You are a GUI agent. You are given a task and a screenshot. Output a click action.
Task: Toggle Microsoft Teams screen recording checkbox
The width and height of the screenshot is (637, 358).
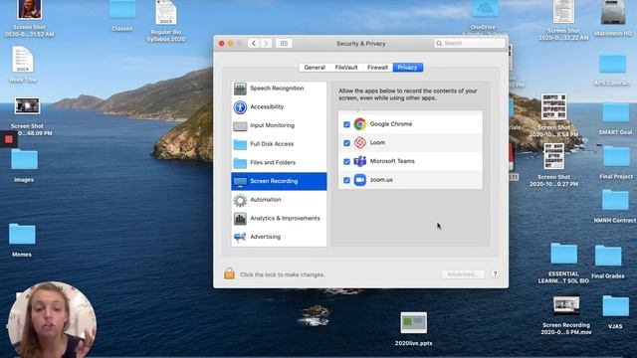click(x=346, y=162)
